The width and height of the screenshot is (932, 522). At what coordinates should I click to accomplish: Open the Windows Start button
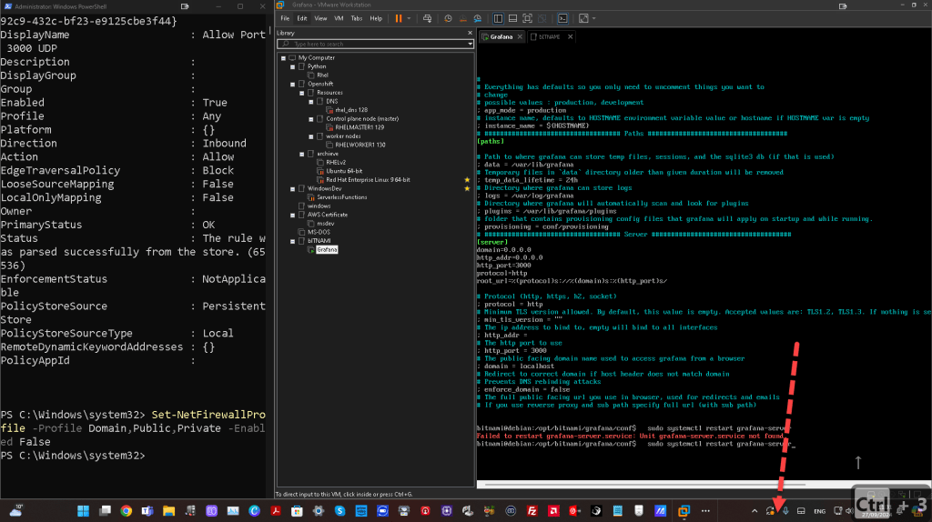(83, 511)
